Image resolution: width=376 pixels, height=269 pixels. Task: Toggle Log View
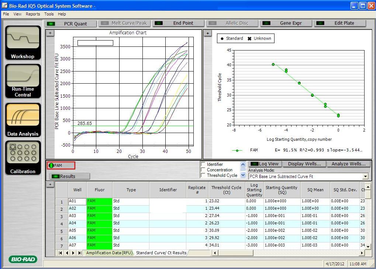265,164
